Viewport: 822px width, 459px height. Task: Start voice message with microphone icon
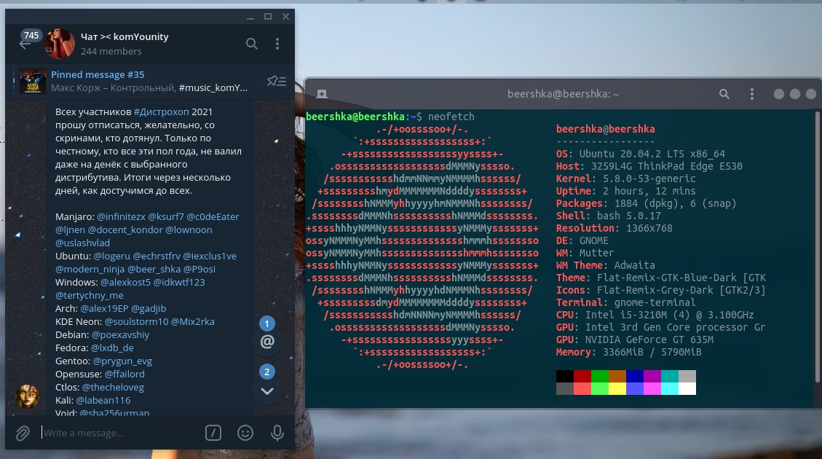[277, 433]
